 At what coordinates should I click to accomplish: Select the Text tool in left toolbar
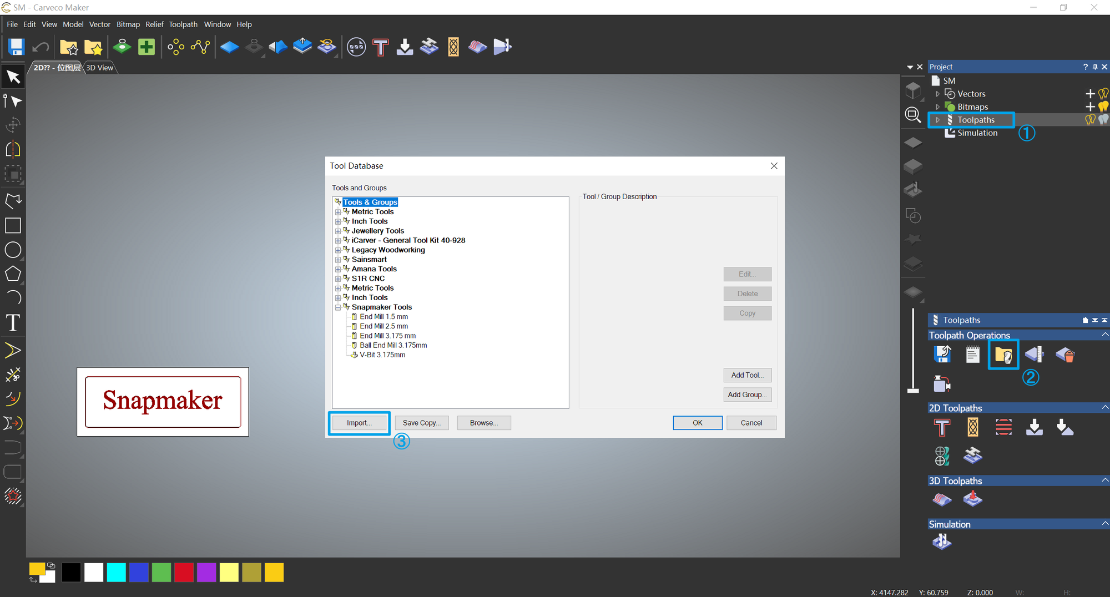[13, 322]
